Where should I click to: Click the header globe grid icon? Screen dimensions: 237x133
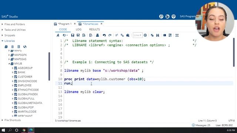pyautogui.click(x=174, y=16)
